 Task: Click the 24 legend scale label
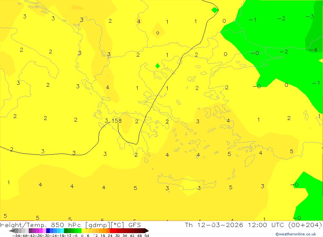coord(110,236)
